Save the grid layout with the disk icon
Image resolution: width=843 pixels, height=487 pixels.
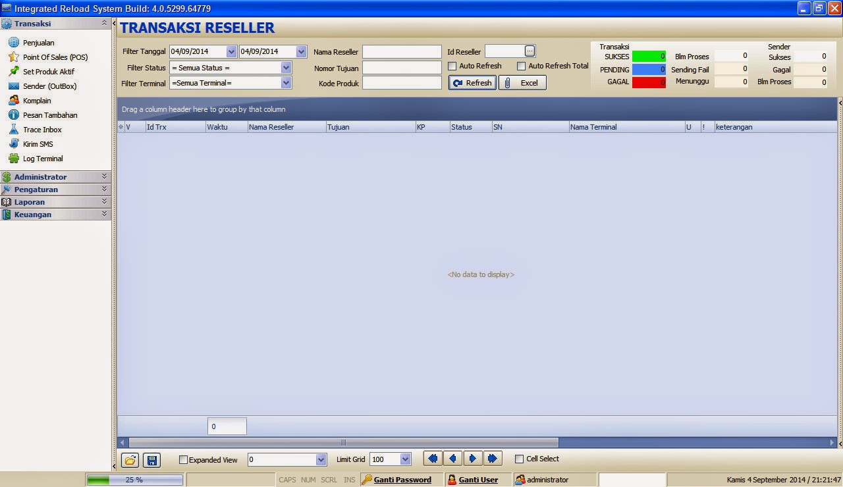pos(151,460)
